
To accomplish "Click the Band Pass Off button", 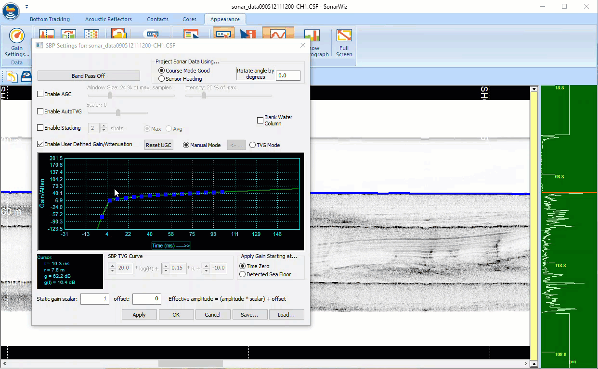I will pyautogui.click(x=89, y=76).
